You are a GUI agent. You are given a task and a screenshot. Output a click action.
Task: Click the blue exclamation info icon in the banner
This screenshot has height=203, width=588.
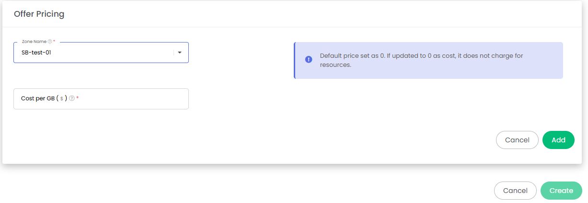coord(309,60)
